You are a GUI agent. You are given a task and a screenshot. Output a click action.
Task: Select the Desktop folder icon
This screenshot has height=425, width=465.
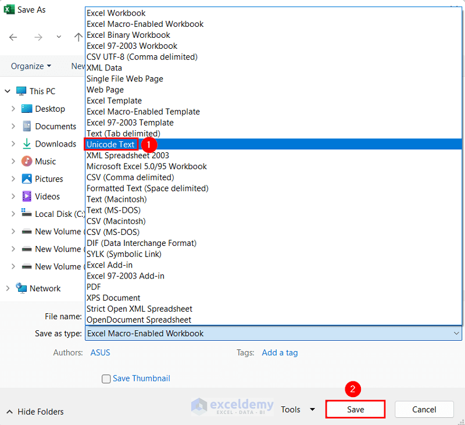click(27, 109)
